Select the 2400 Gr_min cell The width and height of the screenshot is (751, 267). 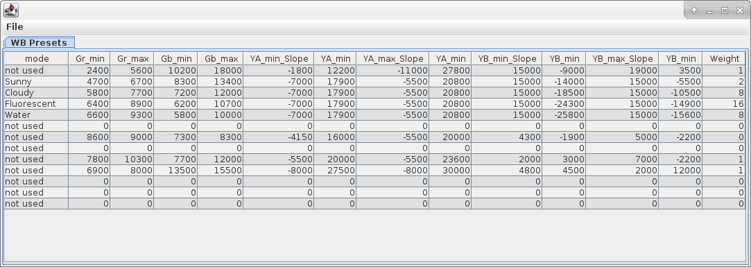[89, 71]
